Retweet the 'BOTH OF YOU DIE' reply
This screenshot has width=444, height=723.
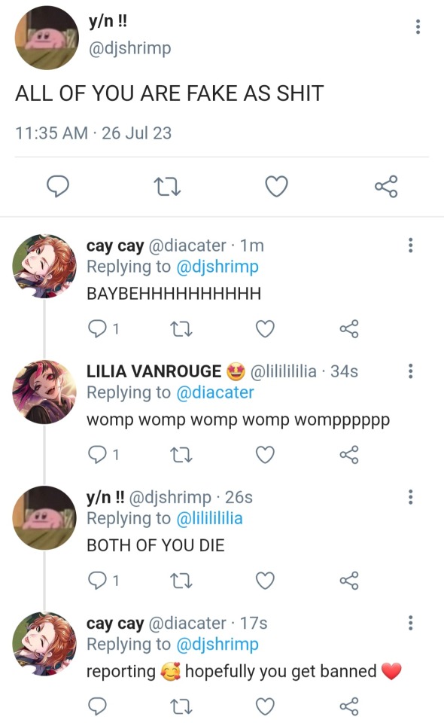[181, 581]
